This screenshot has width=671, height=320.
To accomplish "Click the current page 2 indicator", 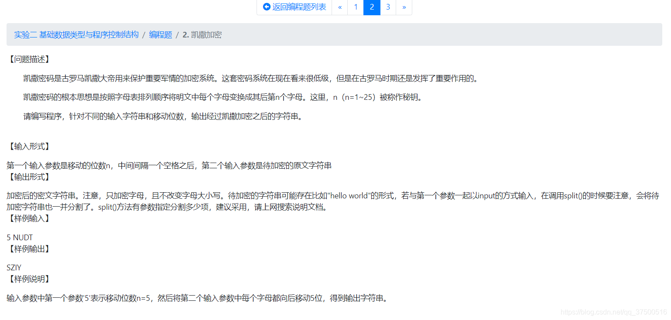I will pos(372,7).
